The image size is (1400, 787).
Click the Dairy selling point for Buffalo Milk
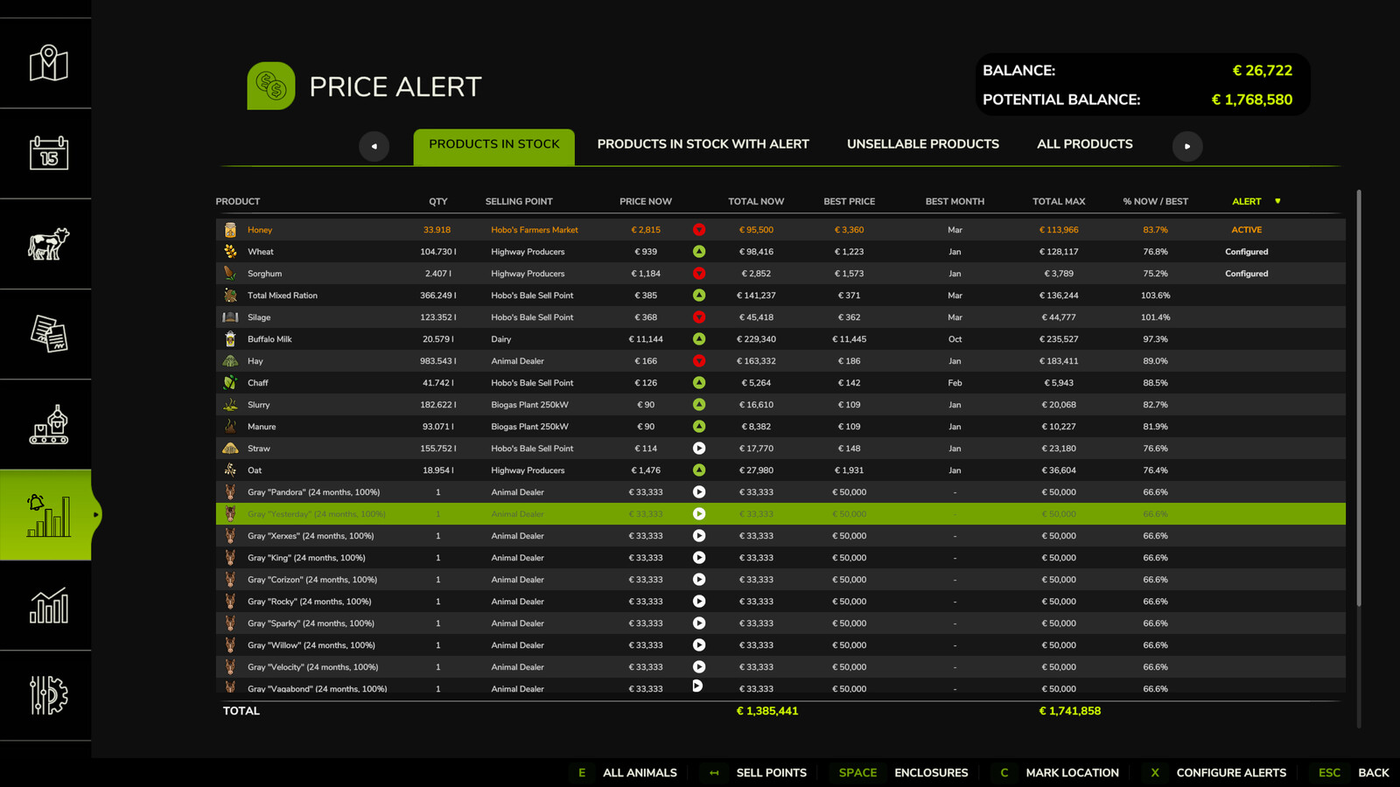[501, 339]
